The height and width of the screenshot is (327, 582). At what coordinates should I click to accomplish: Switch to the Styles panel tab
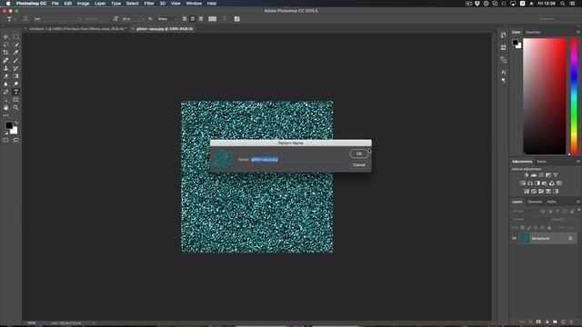point(542,162)
